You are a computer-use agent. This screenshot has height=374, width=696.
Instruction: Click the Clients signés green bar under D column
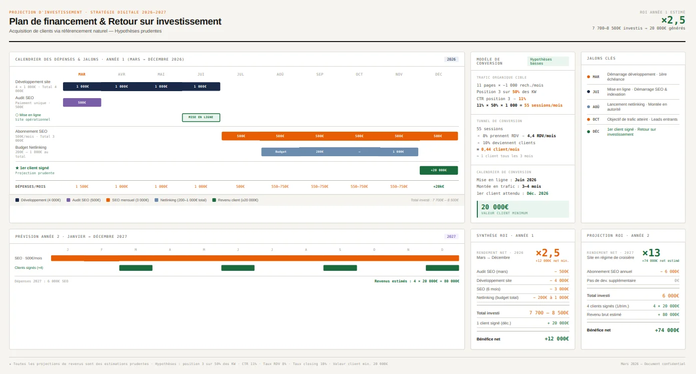[x=442, y=268]
